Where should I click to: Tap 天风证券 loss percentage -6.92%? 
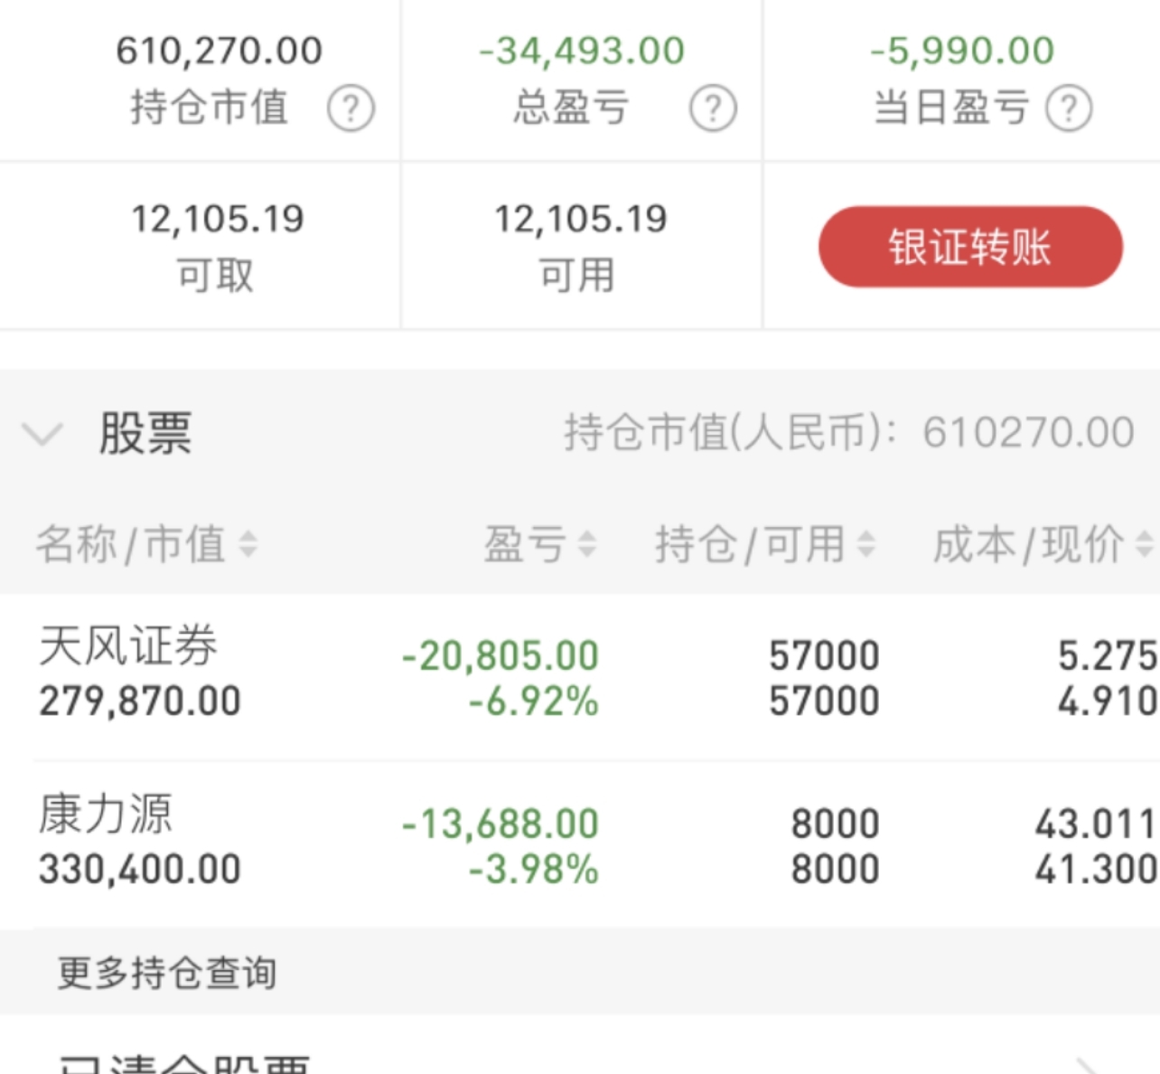[x=533, y=702]
